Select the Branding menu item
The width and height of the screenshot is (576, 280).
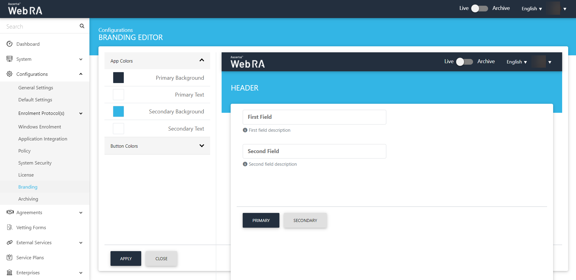point(28,187)
